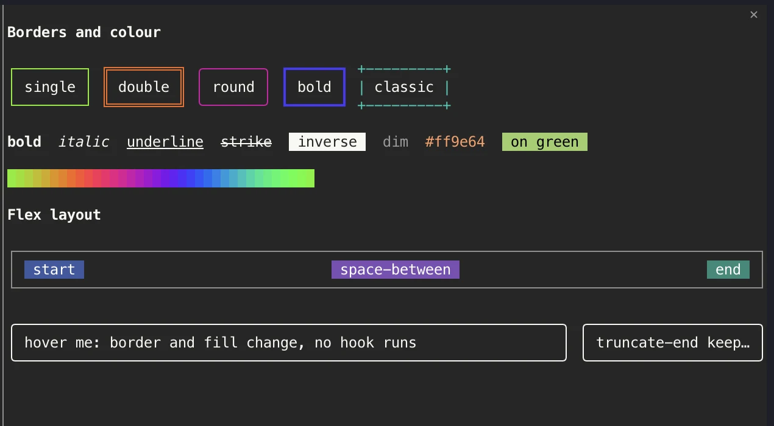Click the 'hover me' bordered box
The image size is (774, 426).
point(289,343)
